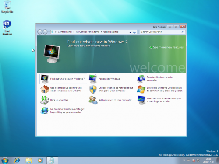Viewport: 219px width, 164px height.
Task: Click the security shield notification icon
Action: click(x=93, y=89)
